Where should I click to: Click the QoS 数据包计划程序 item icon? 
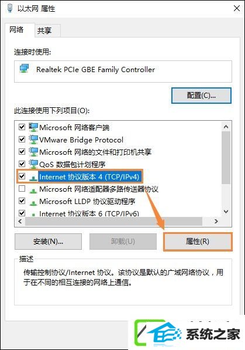click(x=33, y=164)
